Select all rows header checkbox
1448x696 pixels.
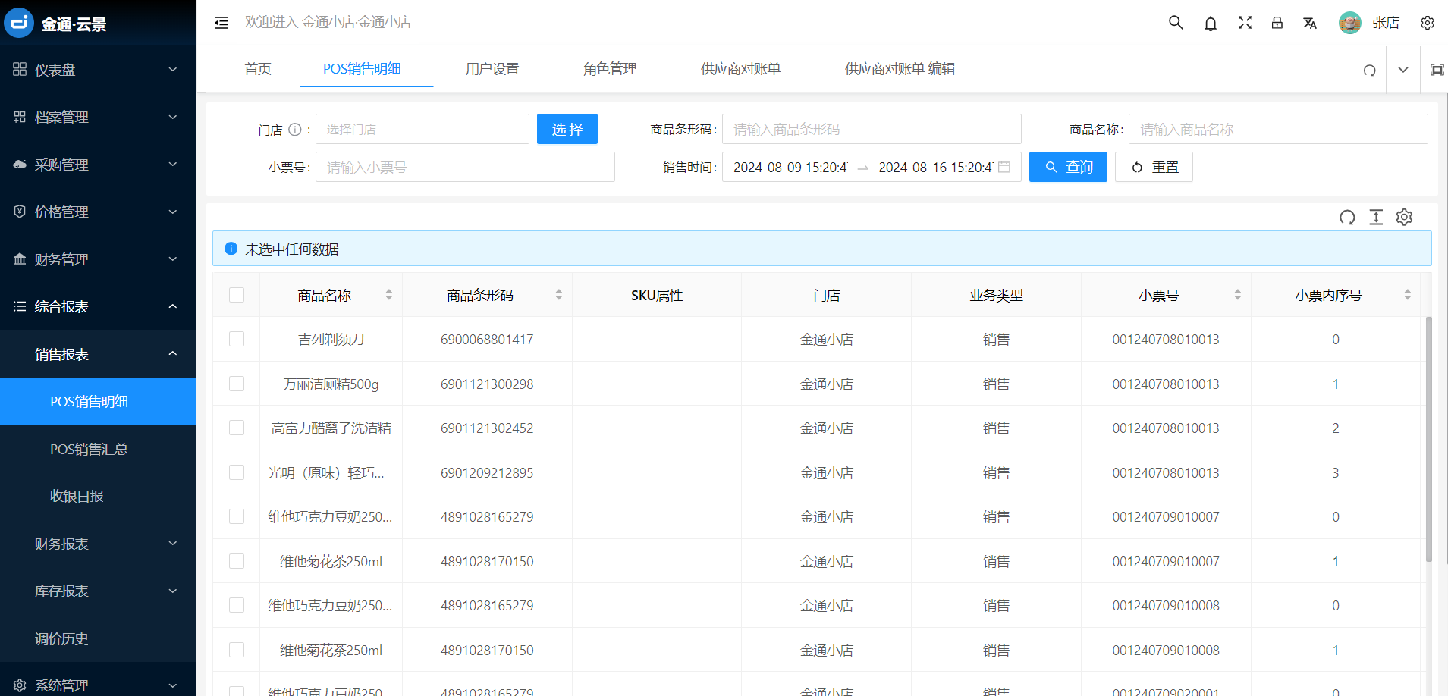pyautogui.click(x=237, y=295)
